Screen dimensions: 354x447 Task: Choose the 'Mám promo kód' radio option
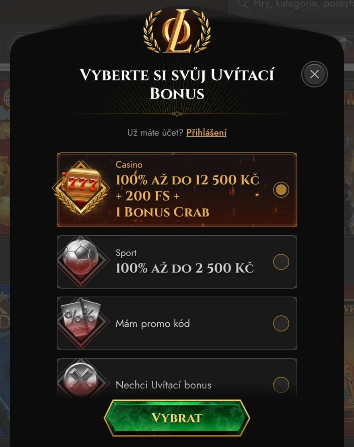(281, 323)
